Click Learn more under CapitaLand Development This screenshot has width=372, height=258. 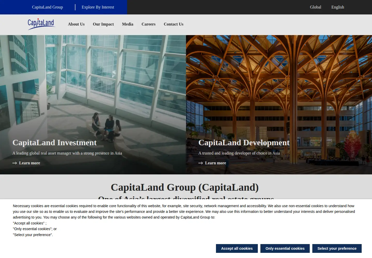(215, 163)
